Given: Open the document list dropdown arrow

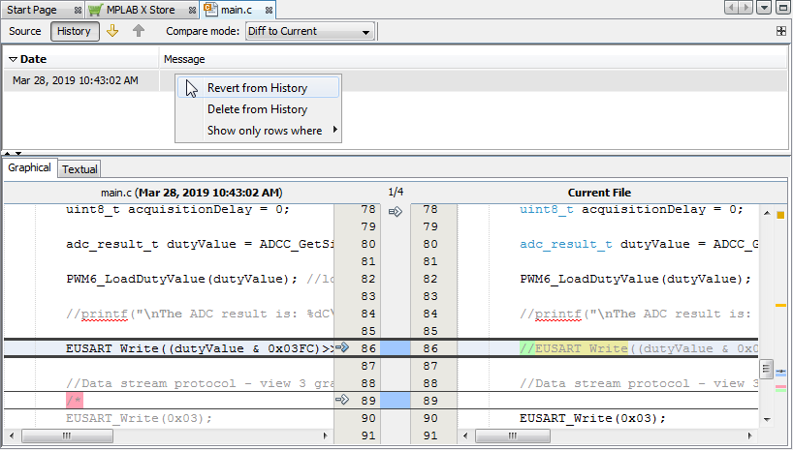Looking at the screenshot, I should [x=764, y=8].
